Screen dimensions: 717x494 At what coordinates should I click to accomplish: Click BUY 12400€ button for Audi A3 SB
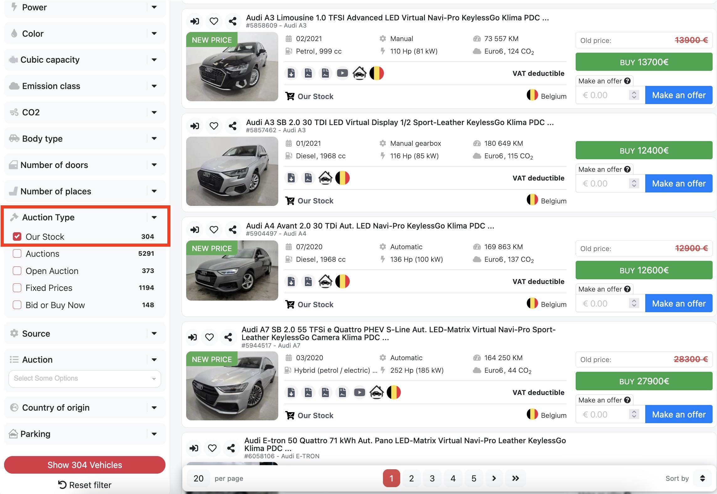pos(644,151)
